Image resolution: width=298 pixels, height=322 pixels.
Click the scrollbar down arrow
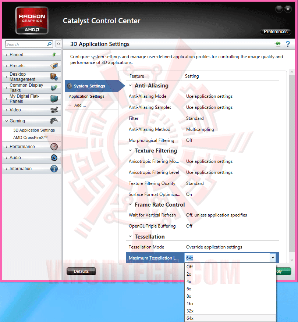click(x=292, y=260)
